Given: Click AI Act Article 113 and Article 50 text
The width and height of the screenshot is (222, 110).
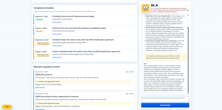Looking at the screenshot, I should click(63, 31).
